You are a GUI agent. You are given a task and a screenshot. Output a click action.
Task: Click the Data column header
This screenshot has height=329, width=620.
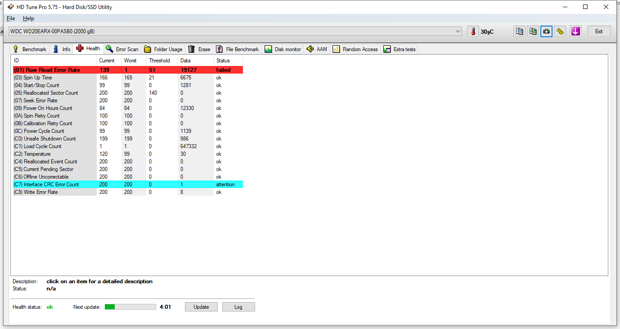(x=195, y=61)
